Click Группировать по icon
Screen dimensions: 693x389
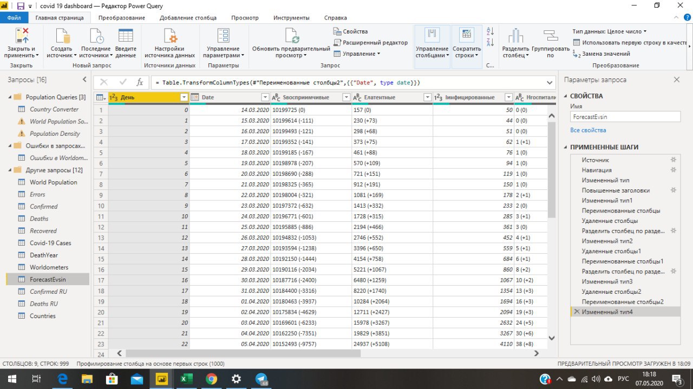(x=551, y=36)
